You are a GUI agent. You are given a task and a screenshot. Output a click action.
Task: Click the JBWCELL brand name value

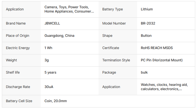click(x=52, y=23)
